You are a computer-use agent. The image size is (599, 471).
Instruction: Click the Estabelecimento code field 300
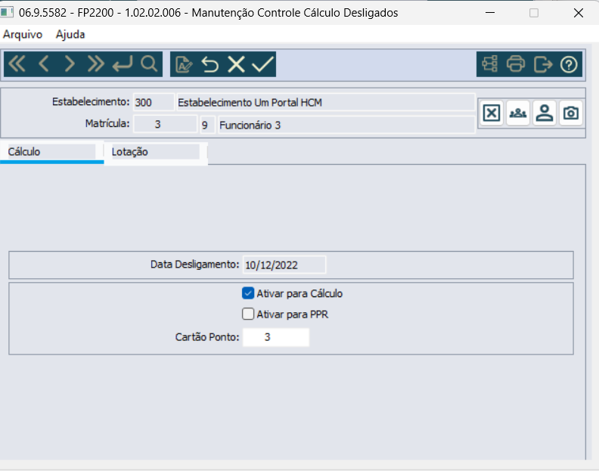(x=154, y=102)
